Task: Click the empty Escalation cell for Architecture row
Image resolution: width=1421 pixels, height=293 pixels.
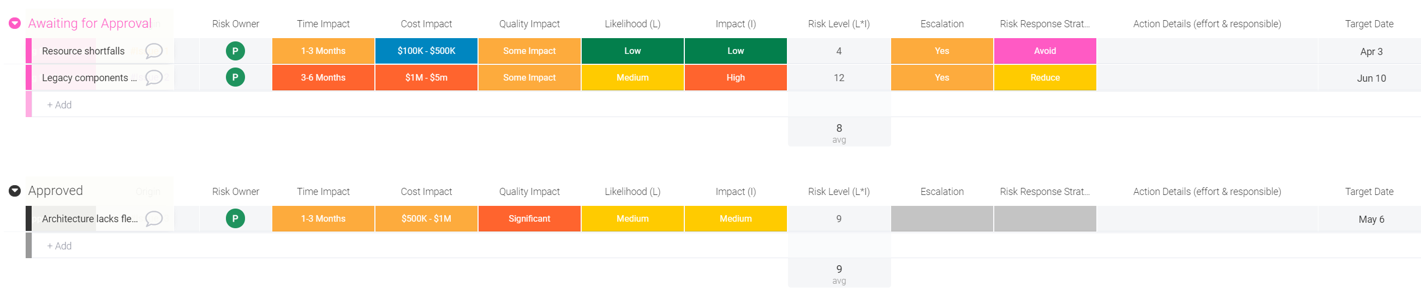Action: pyautogui.click(x=942, y=218)
